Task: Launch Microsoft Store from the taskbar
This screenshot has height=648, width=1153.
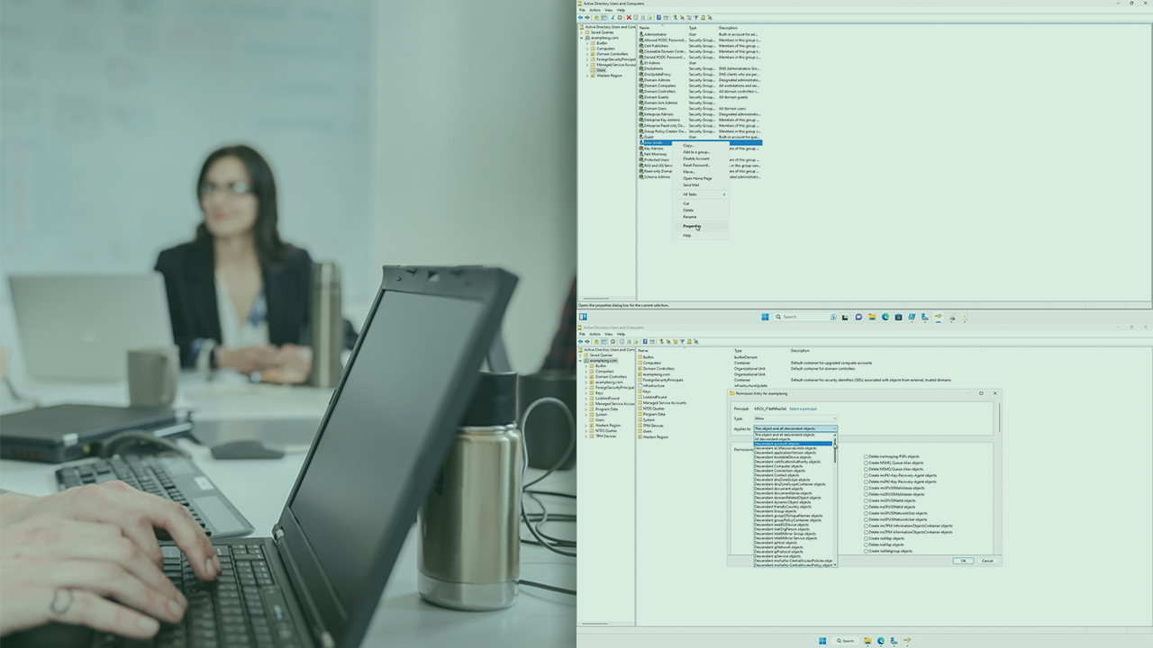Action: (898, 317)
